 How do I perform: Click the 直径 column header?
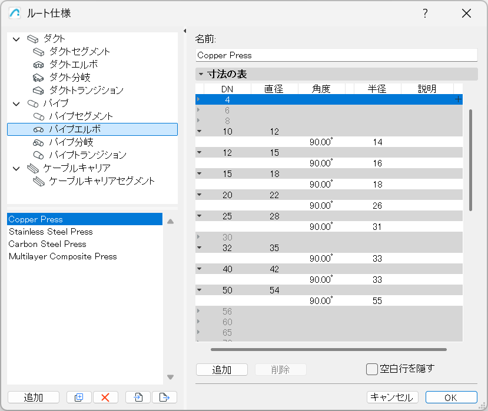[274, 89]
